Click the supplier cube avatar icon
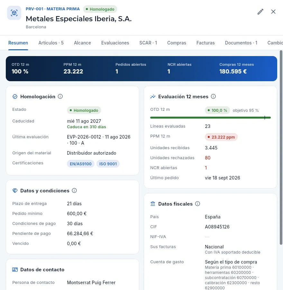 (x=14, y=13)
